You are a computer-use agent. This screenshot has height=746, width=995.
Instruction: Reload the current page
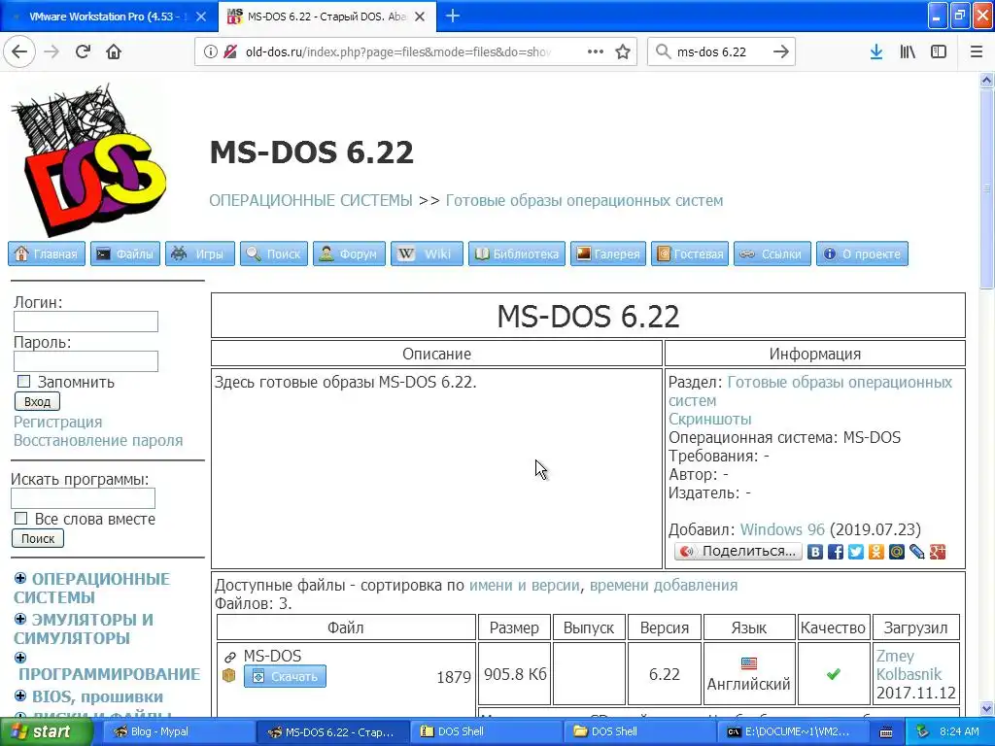pyautogui.click(x=83, y=51)
